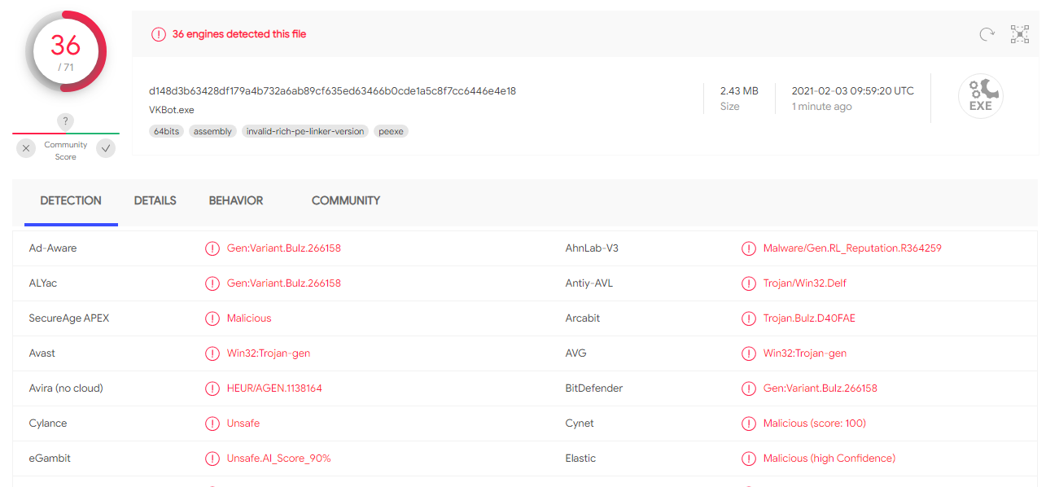The width and height of the screenshot is (1059, 487).
Task: Click the alert icon in eGambit row
Action: 212,458
